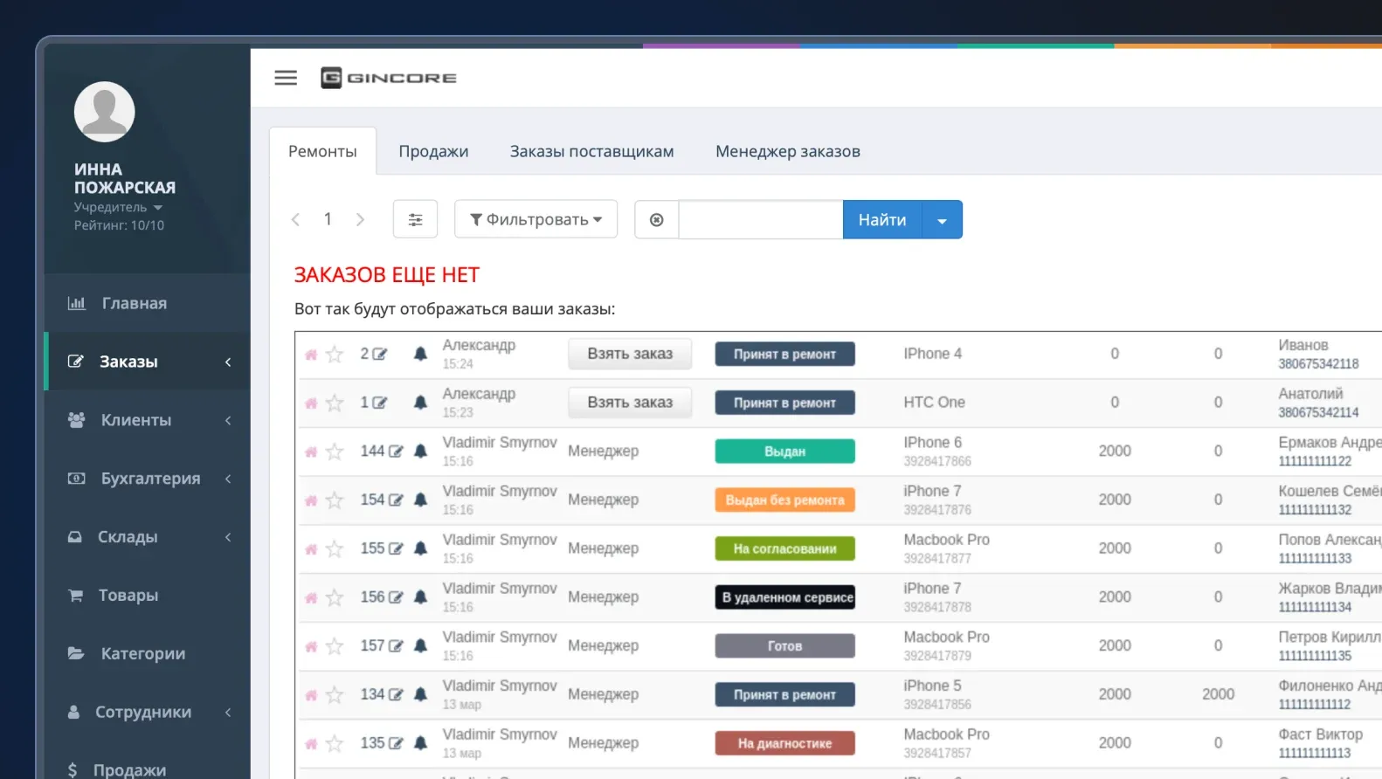This screenshot has width=1382, height=779.
Task: Click the bell icon on order 155
Action: tap(420, 548)
